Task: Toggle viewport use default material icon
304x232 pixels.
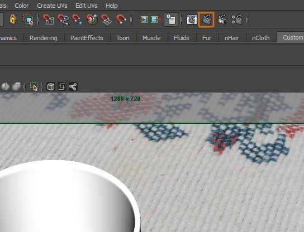Action: point(6,86)
